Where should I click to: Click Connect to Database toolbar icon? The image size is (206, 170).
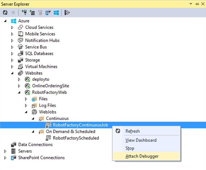pos(24,13)
